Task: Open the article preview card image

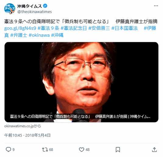Action: [81, 82]
